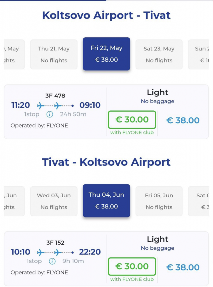
Task: Click the info icon beside 9h 10m duration
Action: 52,261
